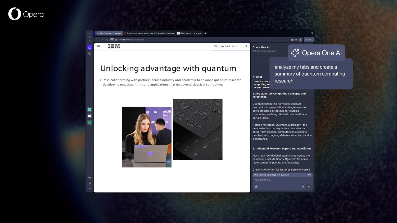Click the Unlocking advantage with quantum headline
The image size is (397, 223).
click(x=168, y=68)
